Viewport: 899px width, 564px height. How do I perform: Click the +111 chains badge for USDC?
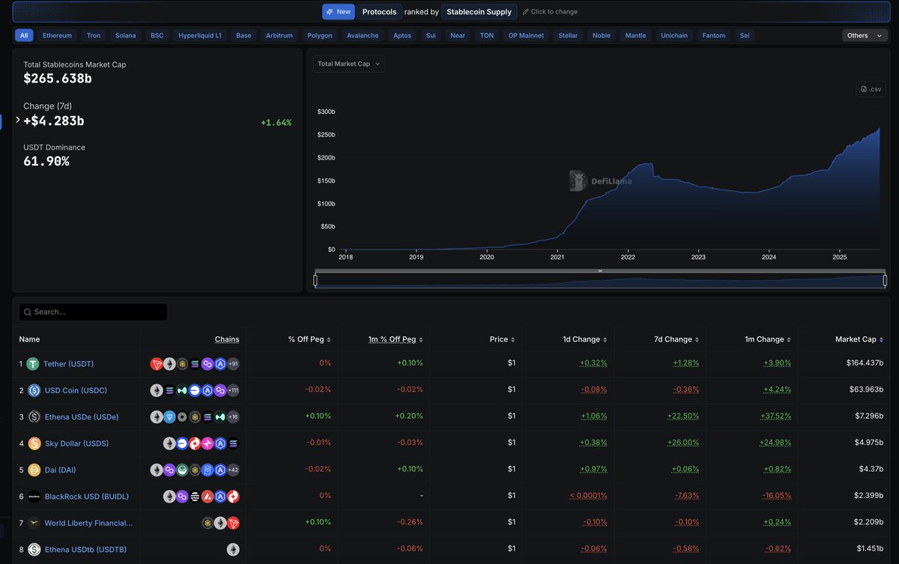click(233, 390)
